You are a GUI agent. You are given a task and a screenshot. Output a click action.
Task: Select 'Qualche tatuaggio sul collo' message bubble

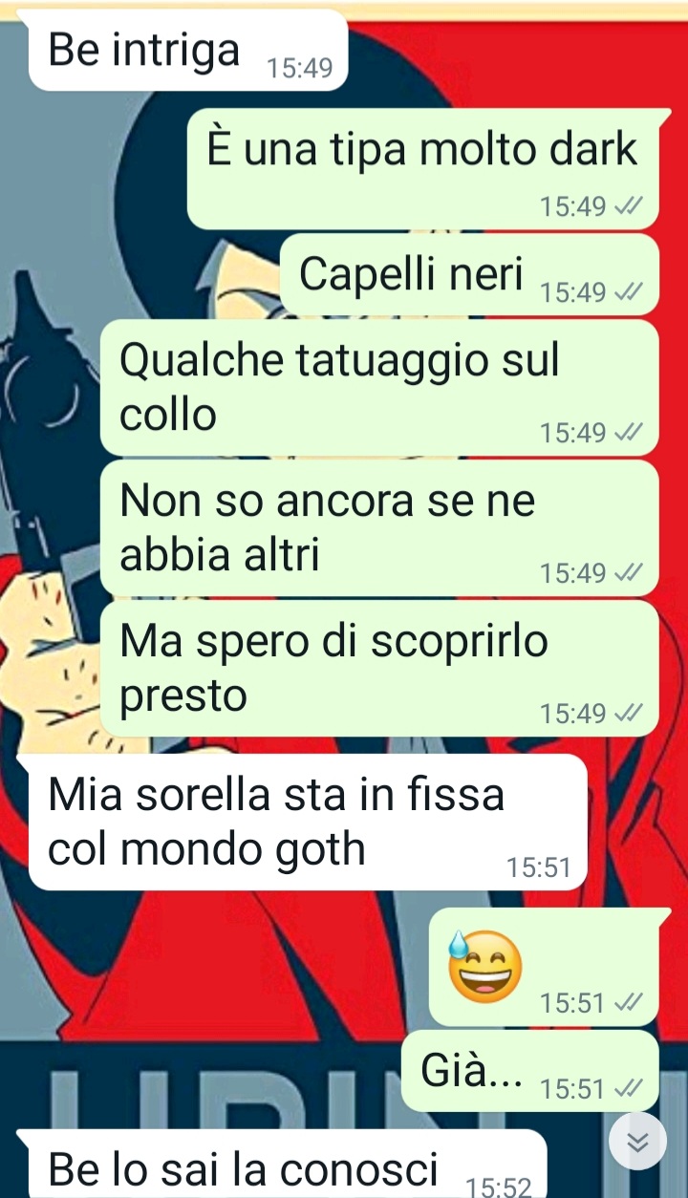(379, 388)
